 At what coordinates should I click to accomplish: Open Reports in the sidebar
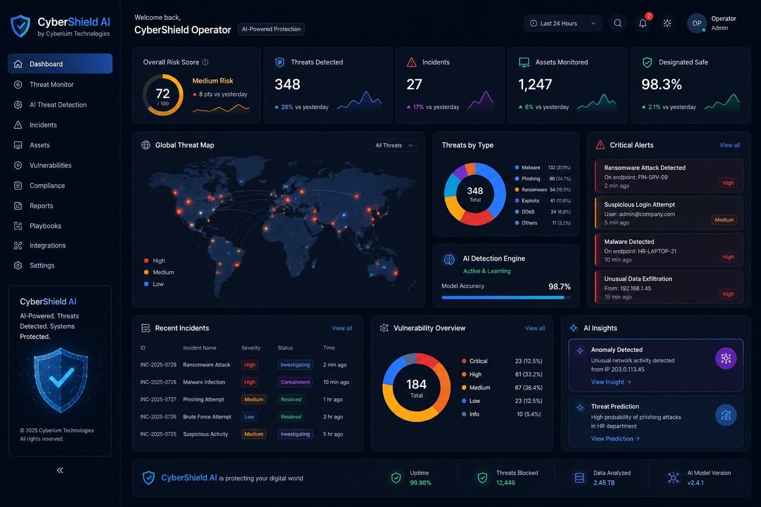coord(60,206)
